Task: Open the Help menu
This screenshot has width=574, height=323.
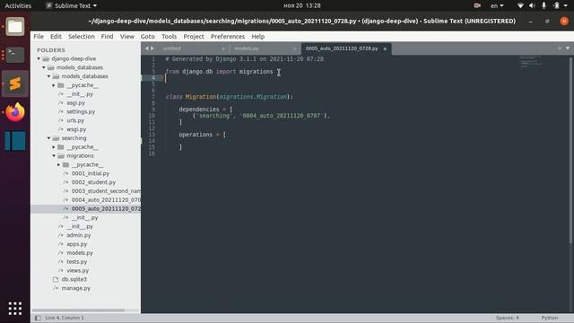Action: pos(257,37)
